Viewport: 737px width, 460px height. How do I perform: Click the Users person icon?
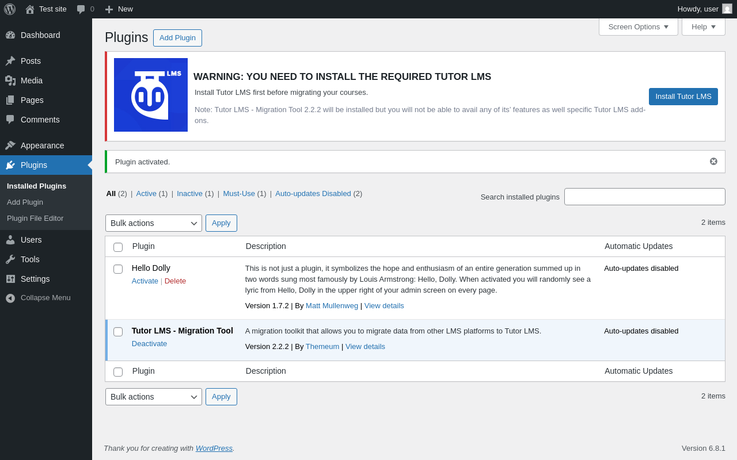coord(10,240)
